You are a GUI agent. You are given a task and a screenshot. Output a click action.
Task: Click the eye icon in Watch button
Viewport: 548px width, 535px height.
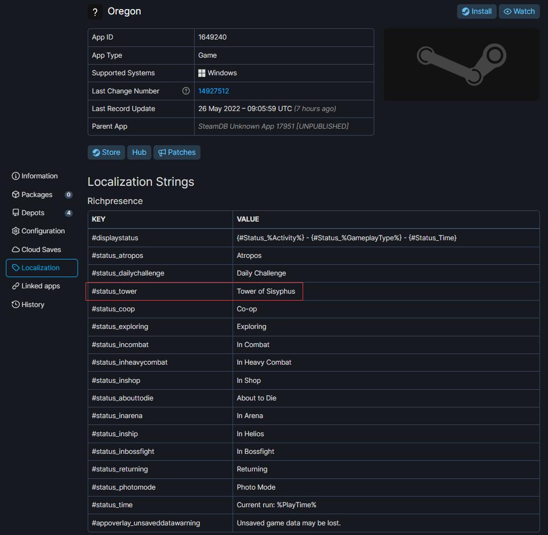(x=507, y=12)
